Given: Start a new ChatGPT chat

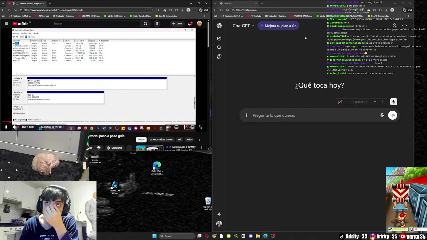Looking at the screenshot, I should click(x=219, y=38).
